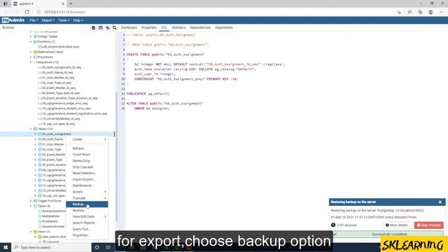This screenshot has height=252, width=448.
Task: Click the browser reload icon
Action: pyautogui.click(x=27, y=12)
